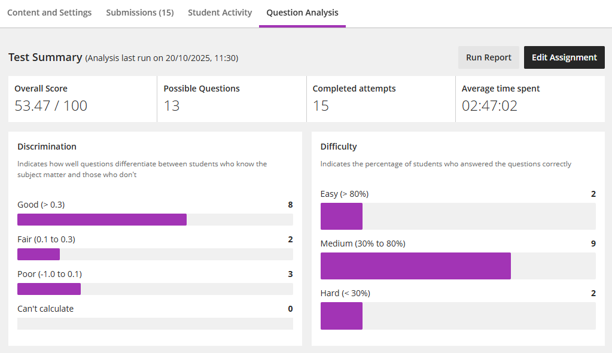This screenshot has height=353, width=612.
Task: Open the Content and Settings tab
Action: (x=50, y=13)
